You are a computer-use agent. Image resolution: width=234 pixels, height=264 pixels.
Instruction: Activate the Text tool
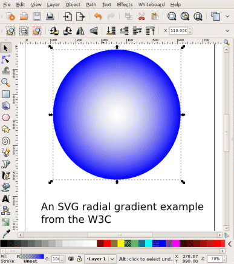(x=5, y=199)
